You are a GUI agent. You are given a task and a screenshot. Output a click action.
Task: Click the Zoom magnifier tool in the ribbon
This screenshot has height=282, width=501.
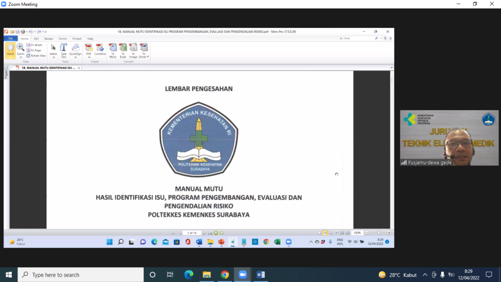click(20, 48)
